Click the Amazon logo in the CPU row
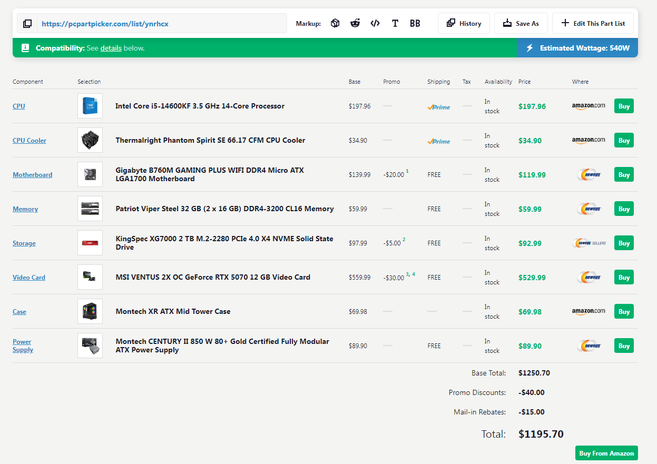The height and width of the screenshot is (464, 657). [x=589, y=106]
